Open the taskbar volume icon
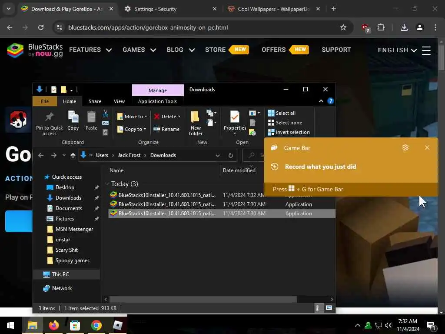 (388, 325)
